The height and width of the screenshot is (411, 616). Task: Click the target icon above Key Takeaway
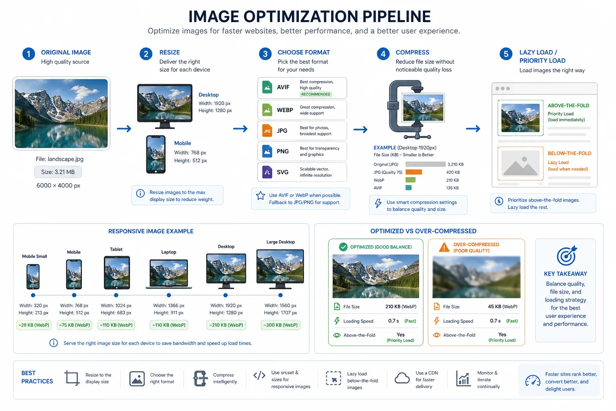566,255
